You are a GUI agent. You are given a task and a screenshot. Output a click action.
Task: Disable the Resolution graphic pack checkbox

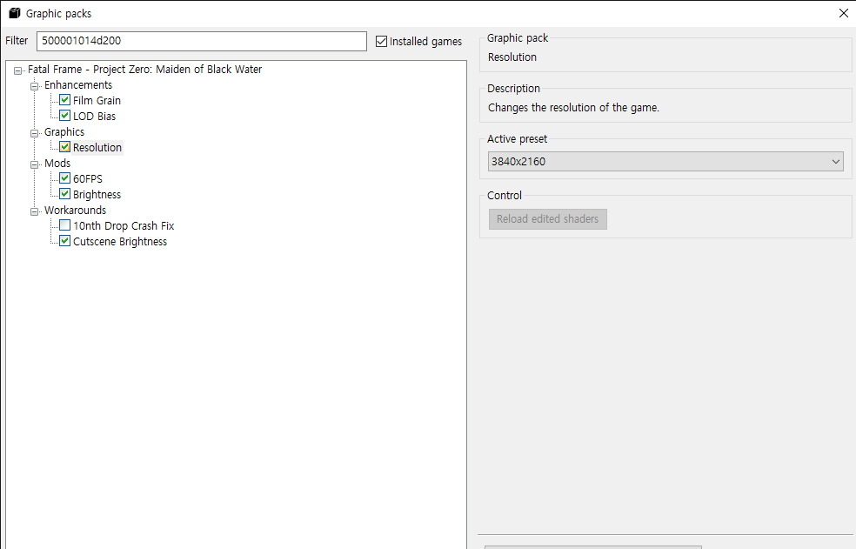[65, 147]
